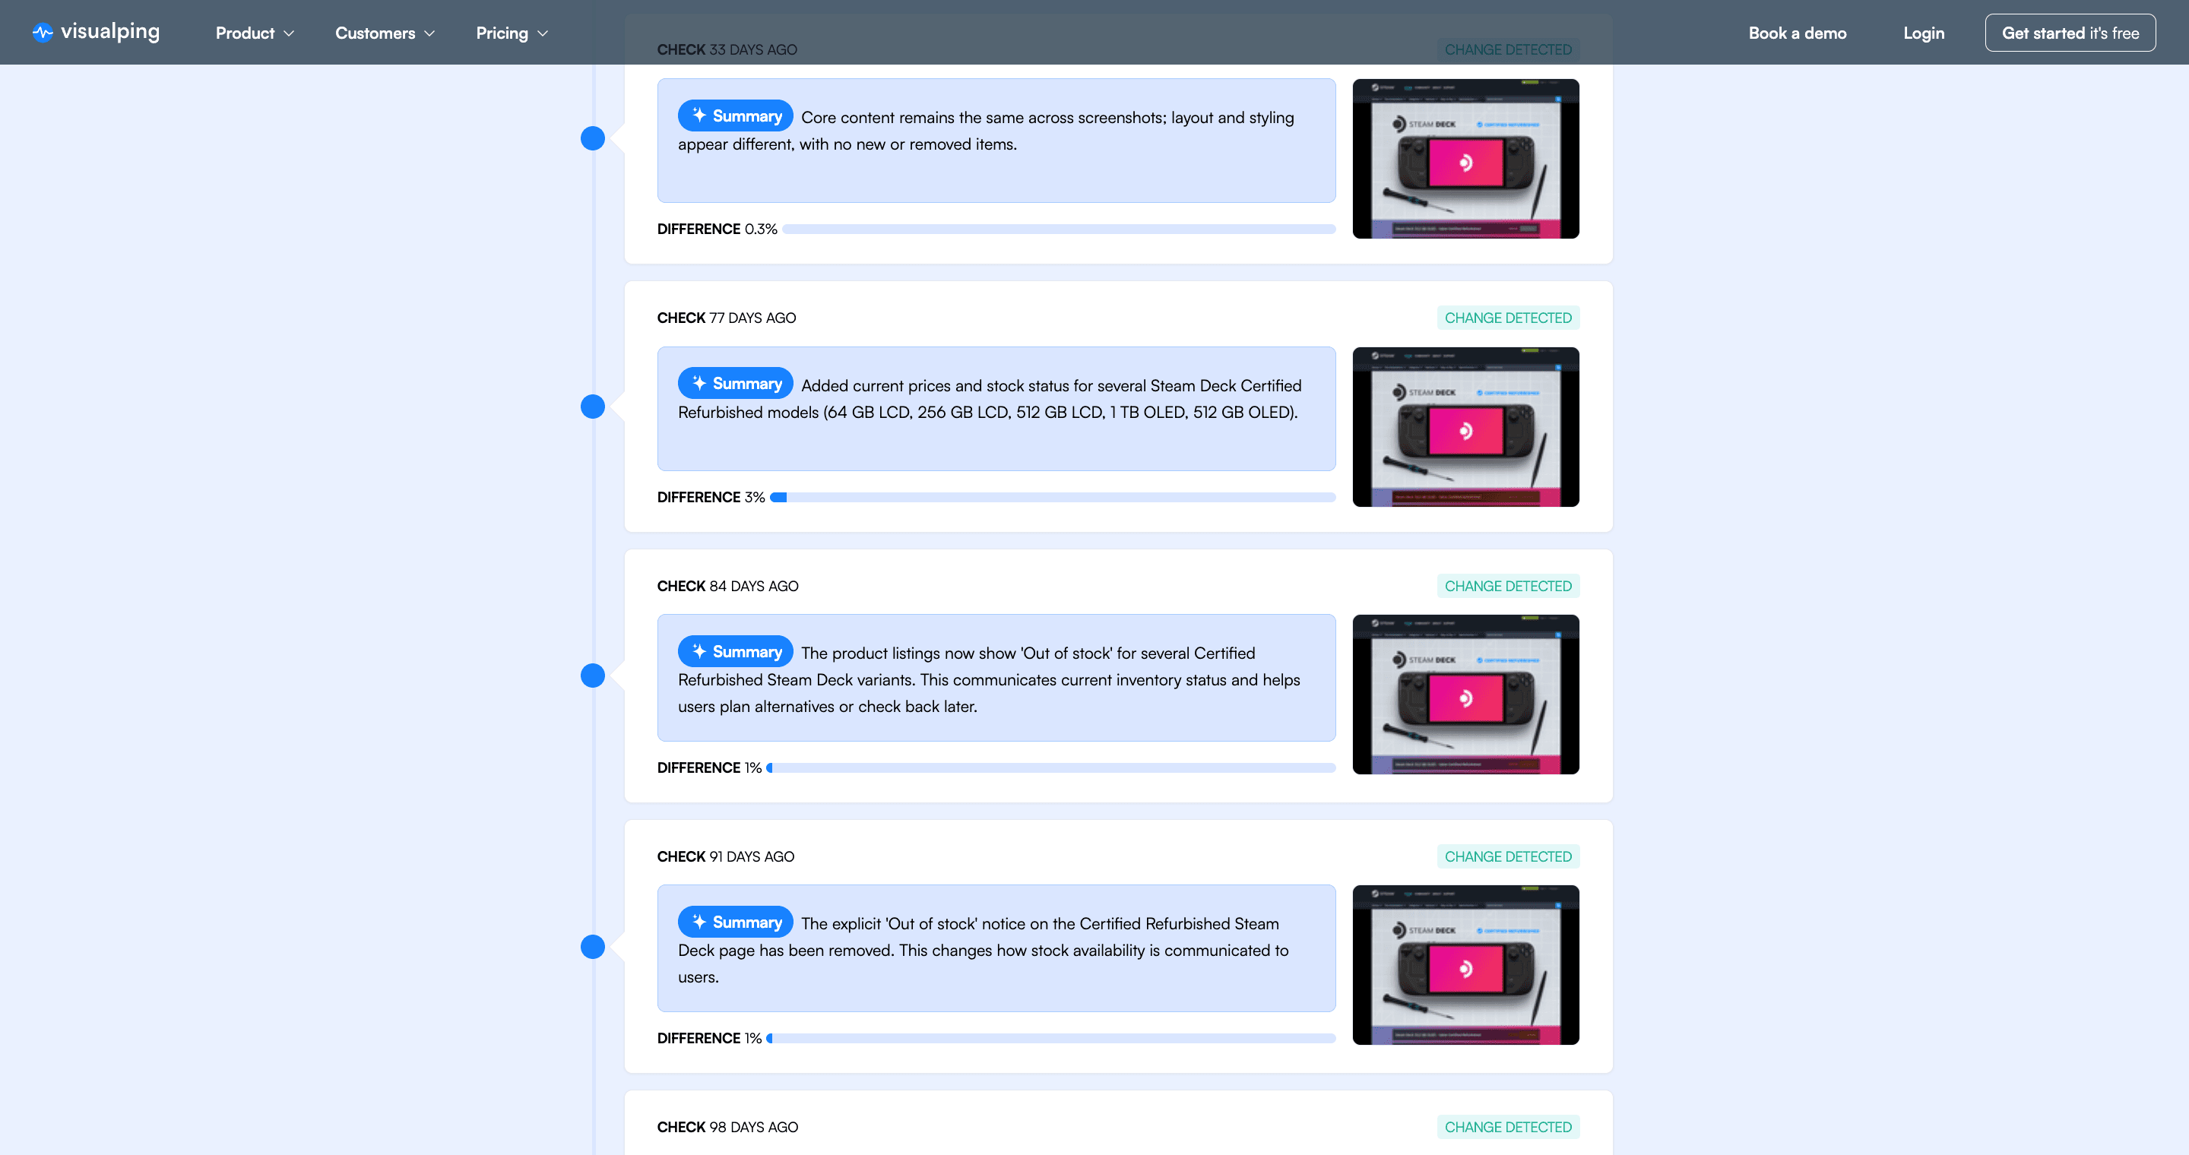Click the sparkle Summary icon on the 33-days check
This screenshot has height=1155, width=2189.
pos(700,115)
